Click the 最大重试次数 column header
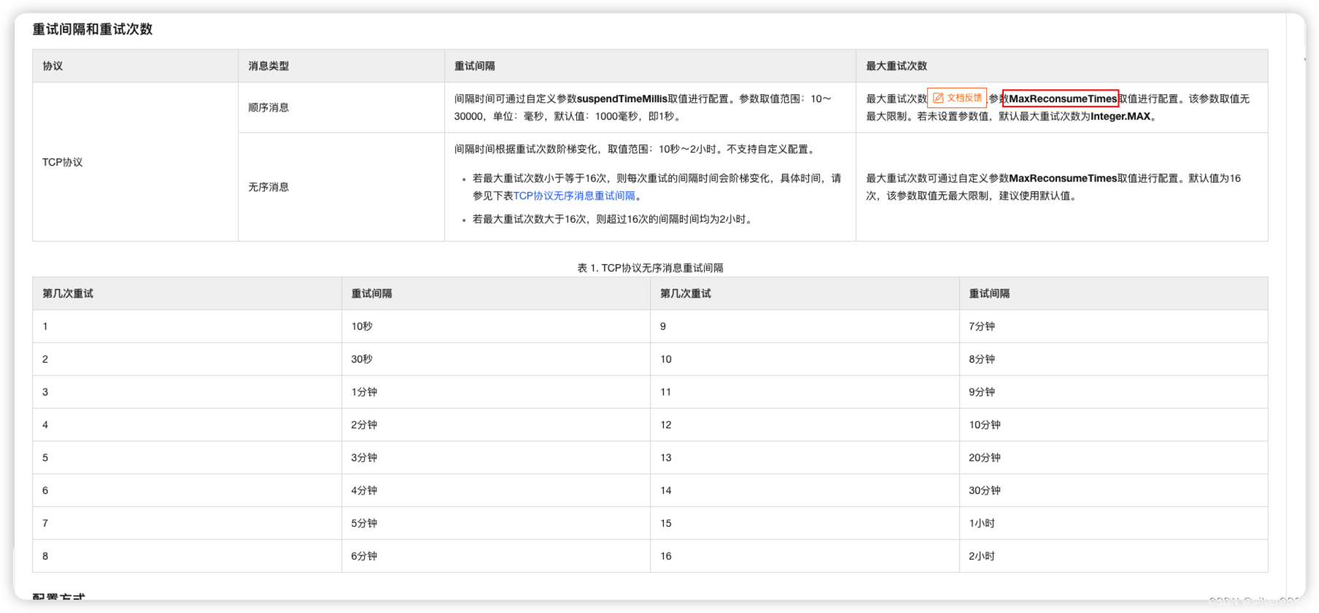The width and height of the screenshot is (1319, 613). point(1061,66)
